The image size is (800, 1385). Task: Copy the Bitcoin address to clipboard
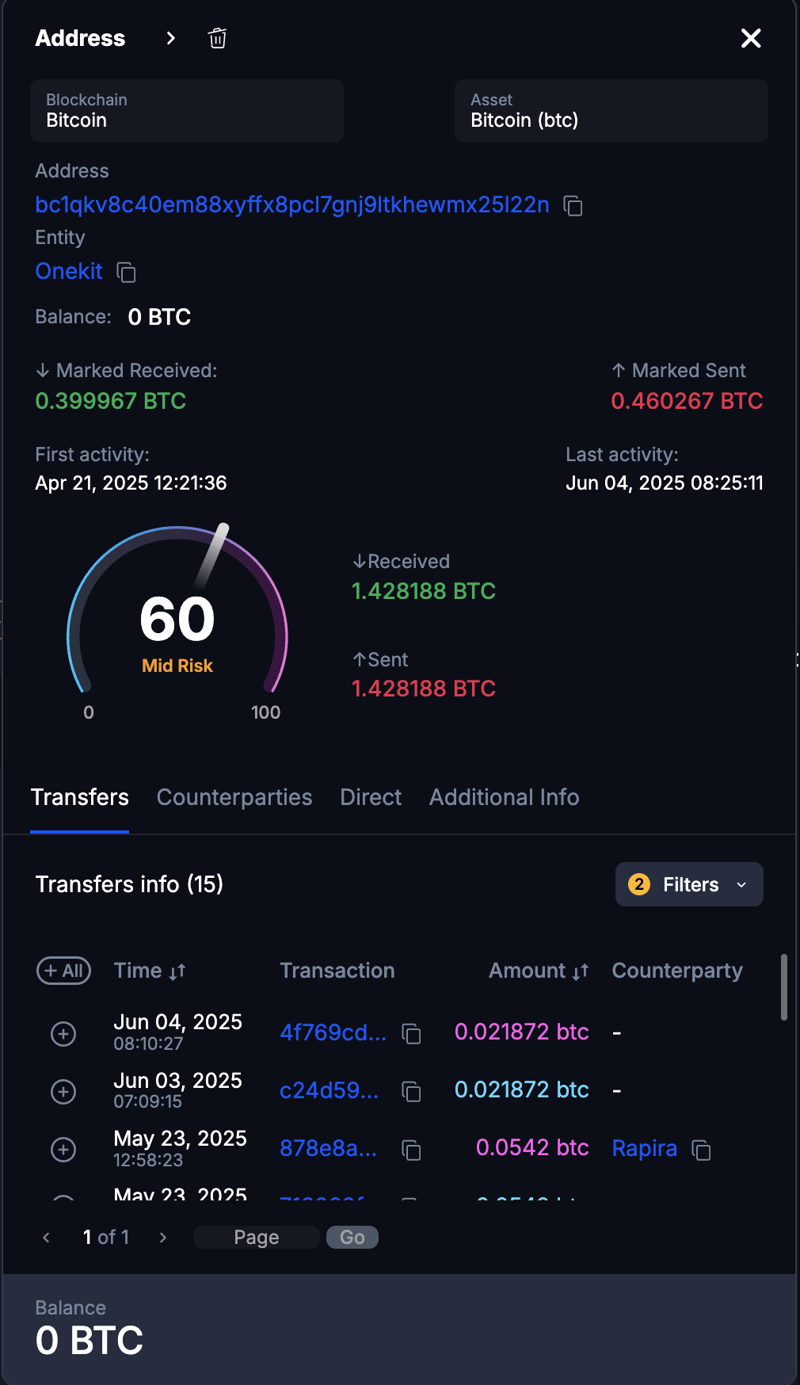pos(573,206)
